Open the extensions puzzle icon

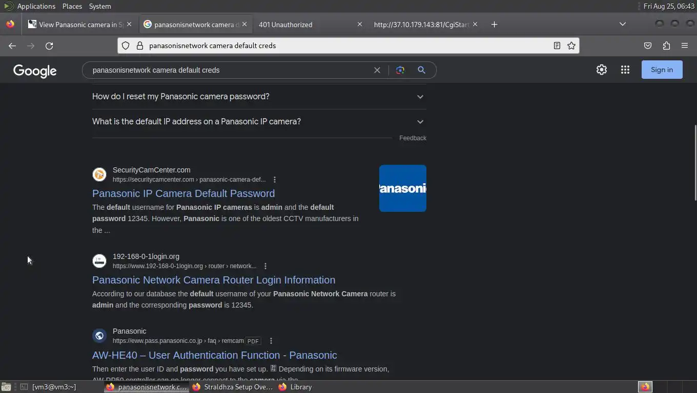[666, 46]
